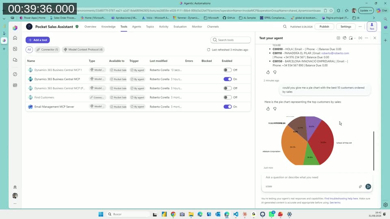Disable Dynamics 365 Business Central MCP toggle

point(227,79)
